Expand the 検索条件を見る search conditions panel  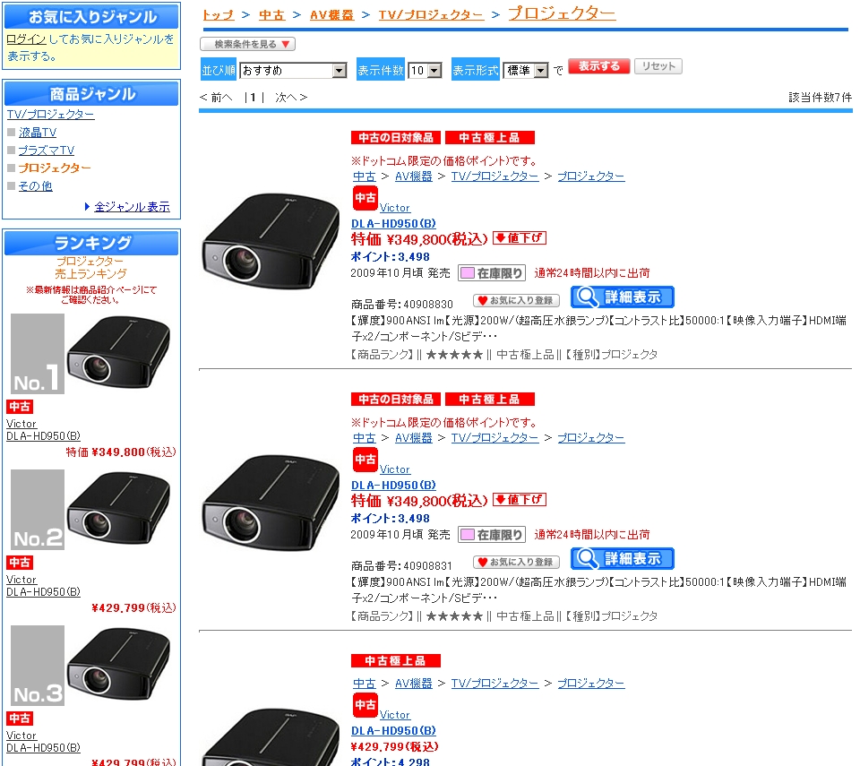[x=248, y=44]
